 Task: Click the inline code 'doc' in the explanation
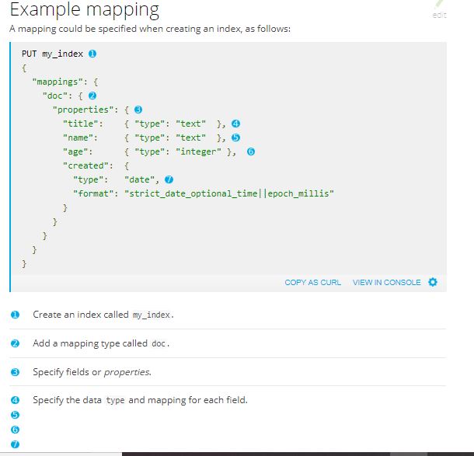[x=158, y=343]
